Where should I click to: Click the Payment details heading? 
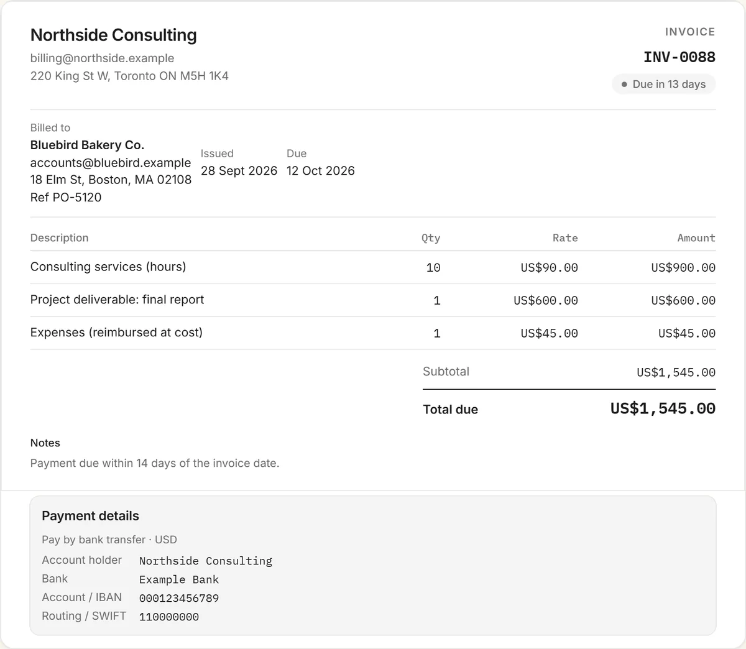90,516
